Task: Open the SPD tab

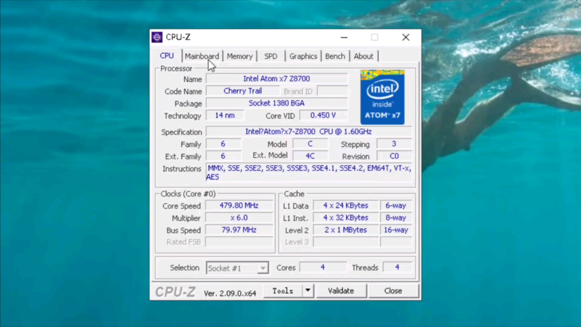Action: (270, 56)
